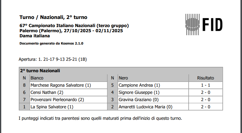Click La Spina Salvatore cell
Screen dimensions: 242x133
click(x=52, y=107)
